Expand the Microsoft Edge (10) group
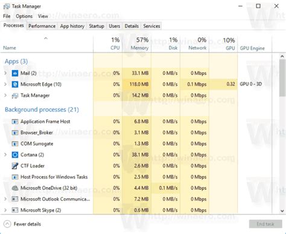Viewport: 286px width, 234px height. 5,84
